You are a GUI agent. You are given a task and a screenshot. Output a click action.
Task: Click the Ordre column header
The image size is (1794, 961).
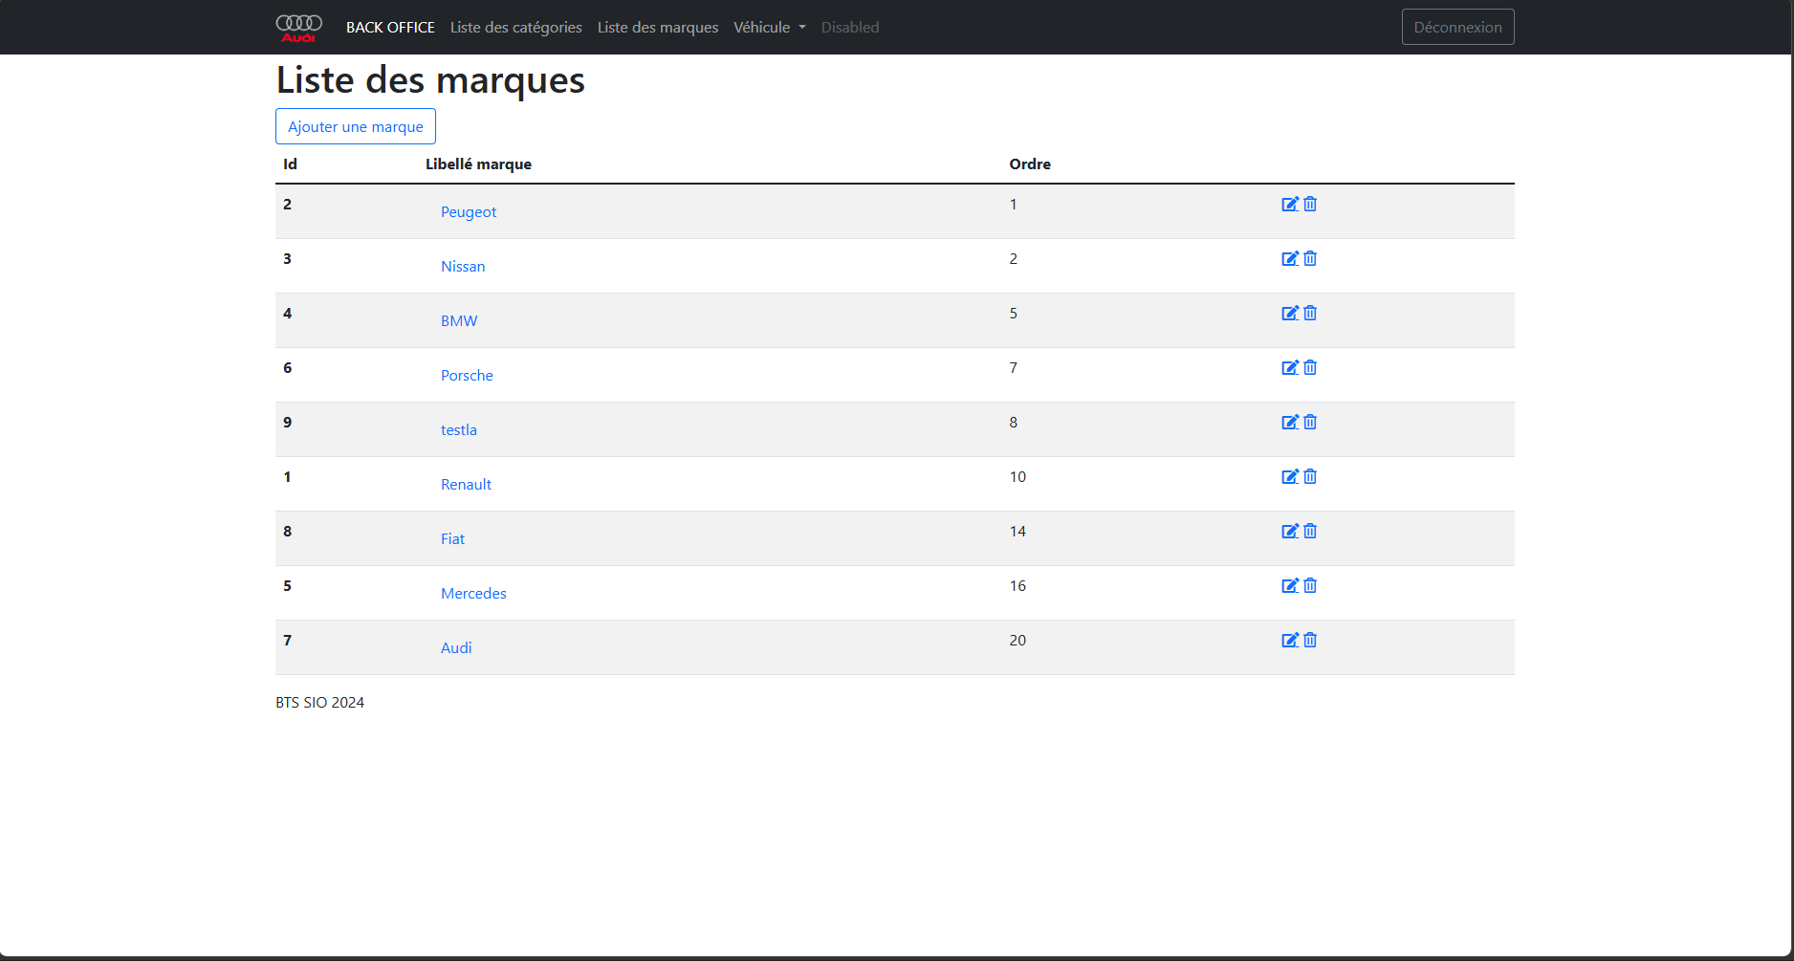click(1030, 164)
